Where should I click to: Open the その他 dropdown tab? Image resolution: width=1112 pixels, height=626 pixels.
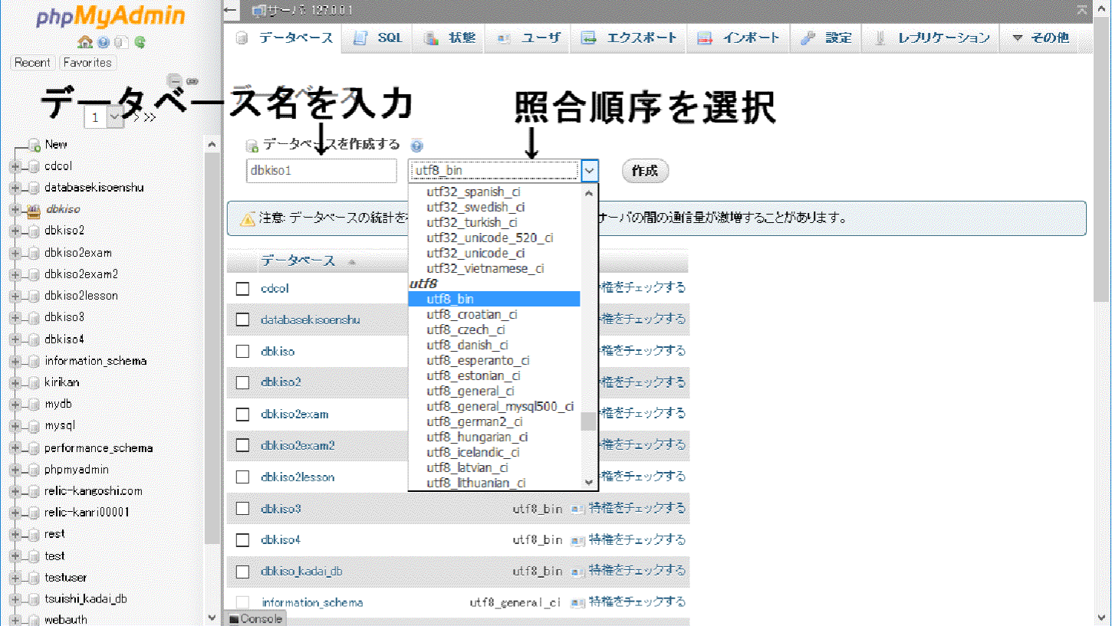point(1041,38)
